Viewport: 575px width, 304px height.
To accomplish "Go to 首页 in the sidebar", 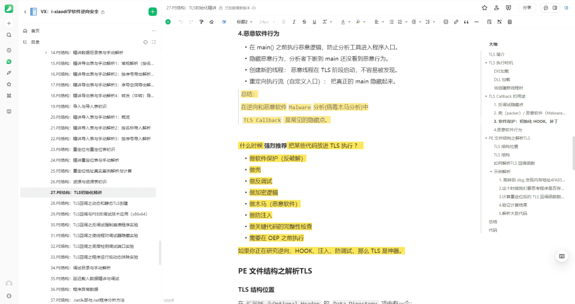I will (35, 31).
